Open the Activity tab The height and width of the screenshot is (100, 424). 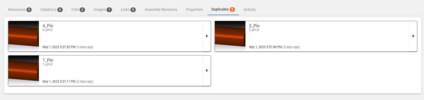(250, 10)
